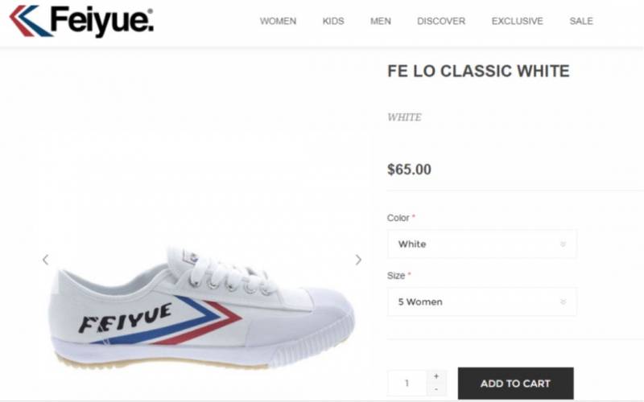Click the FE LO CLASSIC WHITE title
644x402 pixels.
478,71
